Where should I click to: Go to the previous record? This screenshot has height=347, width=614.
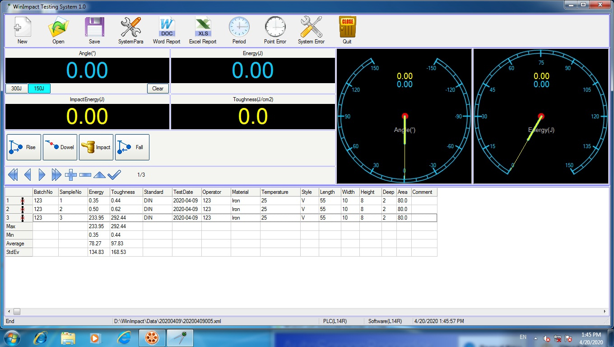(28, 174)
